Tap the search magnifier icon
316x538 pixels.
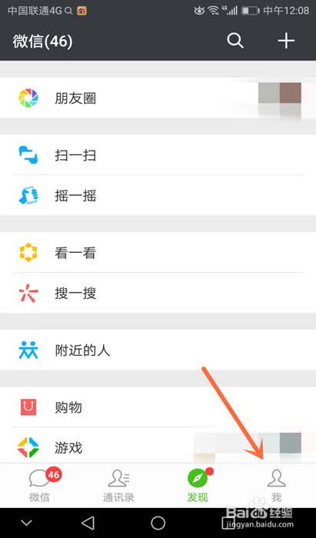click(235, 41)
